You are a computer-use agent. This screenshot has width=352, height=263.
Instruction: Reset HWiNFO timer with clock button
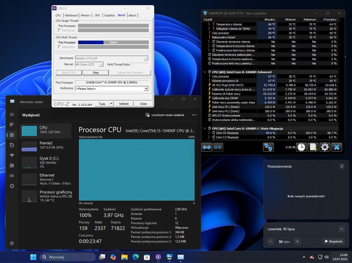(301, 147)
